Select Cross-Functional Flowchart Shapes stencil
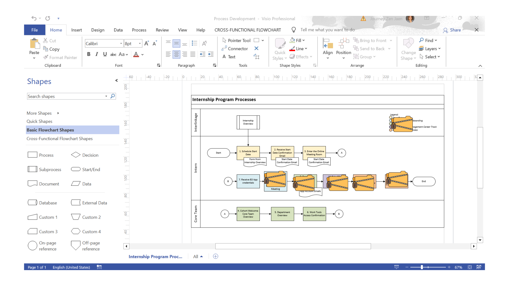509x286 pixels. 60,138
